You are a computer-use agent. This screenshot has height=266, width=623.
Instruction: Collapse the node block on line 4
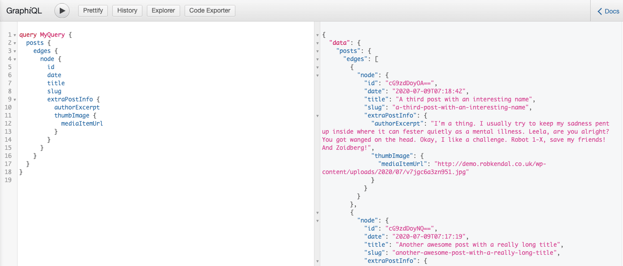15,59
